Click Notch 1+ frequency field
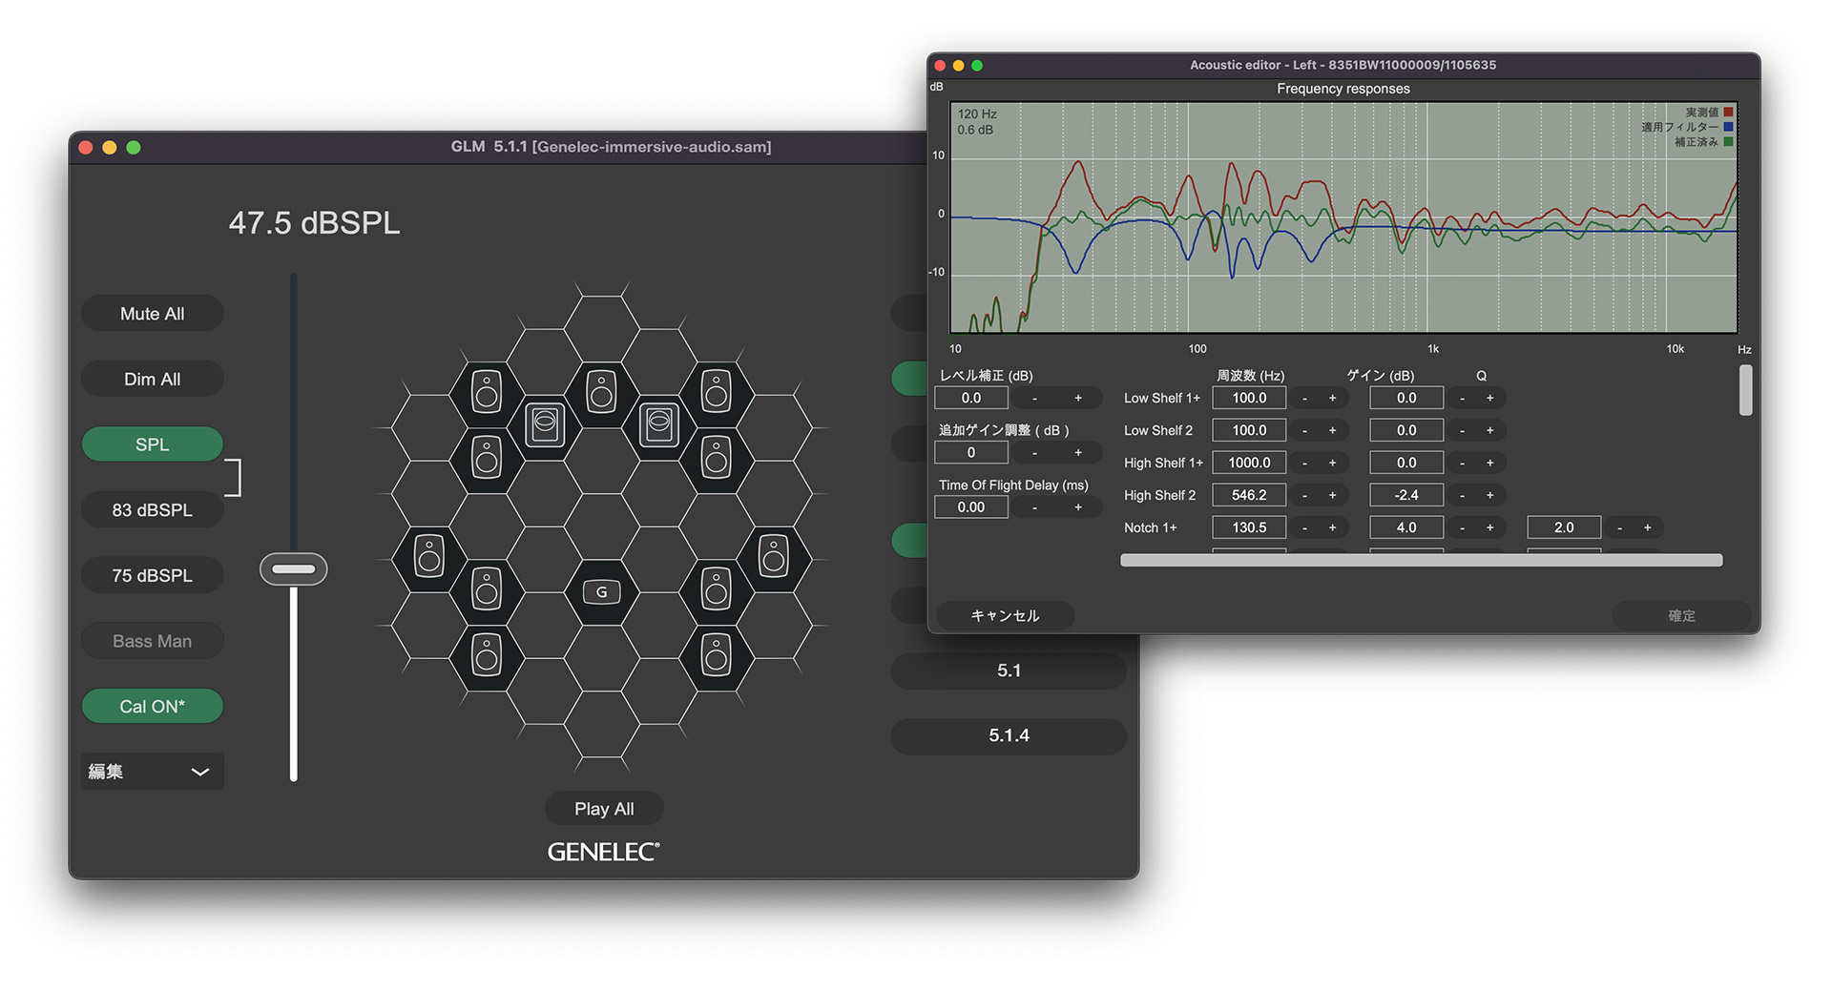Screen dimensions: 1832x991 (x=1249, y=527)
